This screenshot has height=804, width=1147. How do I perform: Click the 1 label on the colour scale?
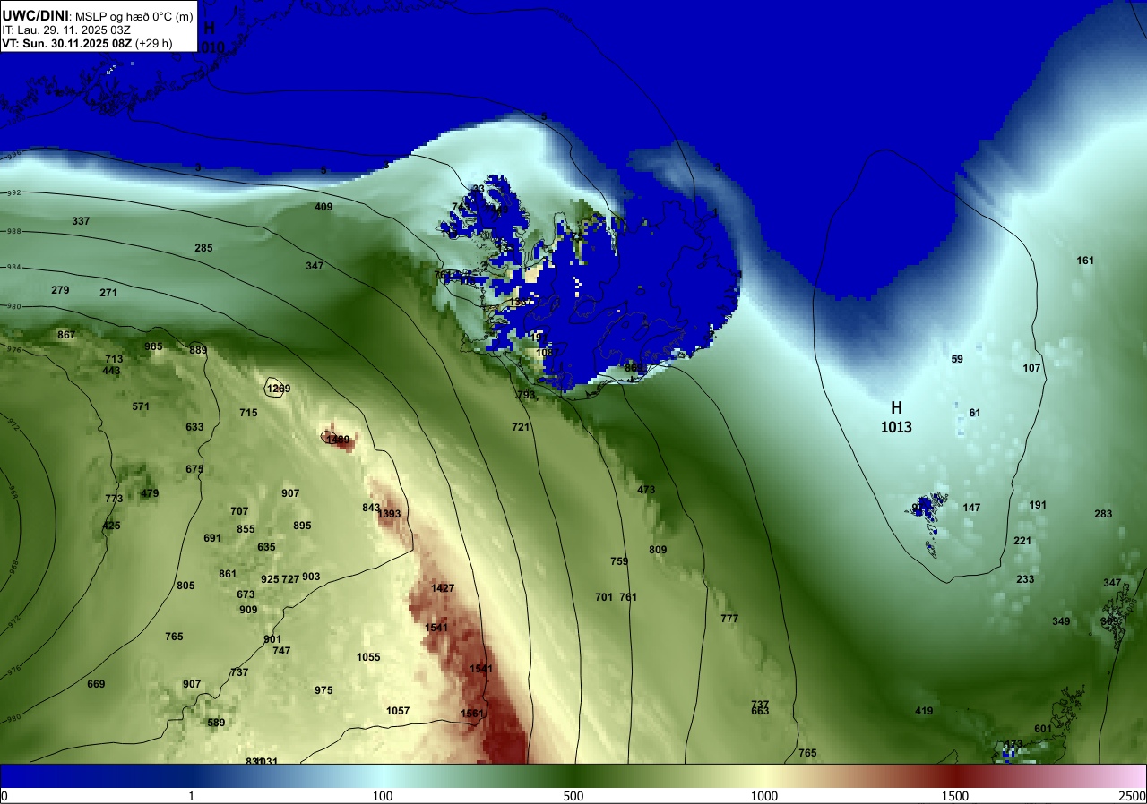tap(192, 796)
